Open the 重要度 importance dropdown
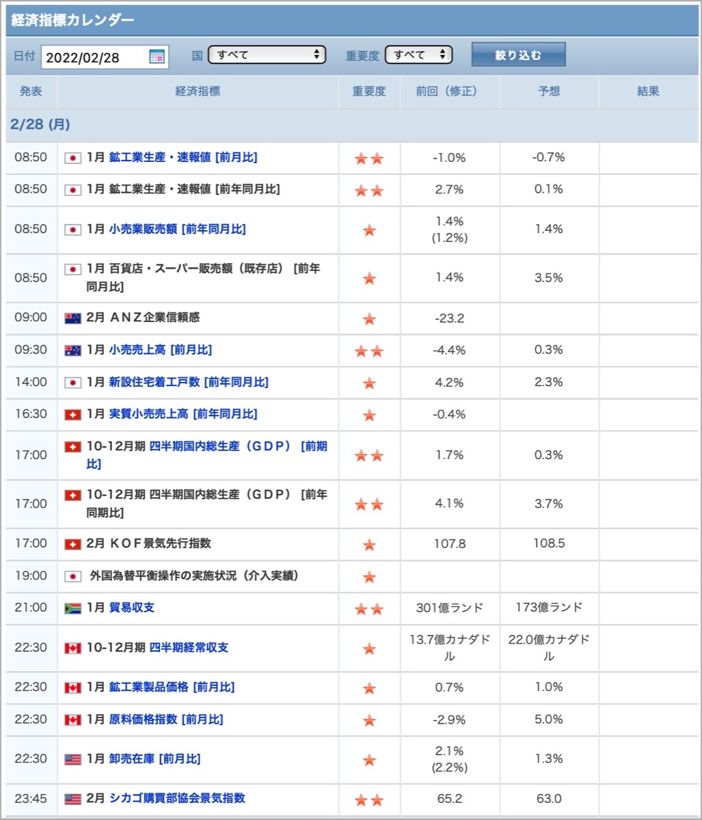 419,55
